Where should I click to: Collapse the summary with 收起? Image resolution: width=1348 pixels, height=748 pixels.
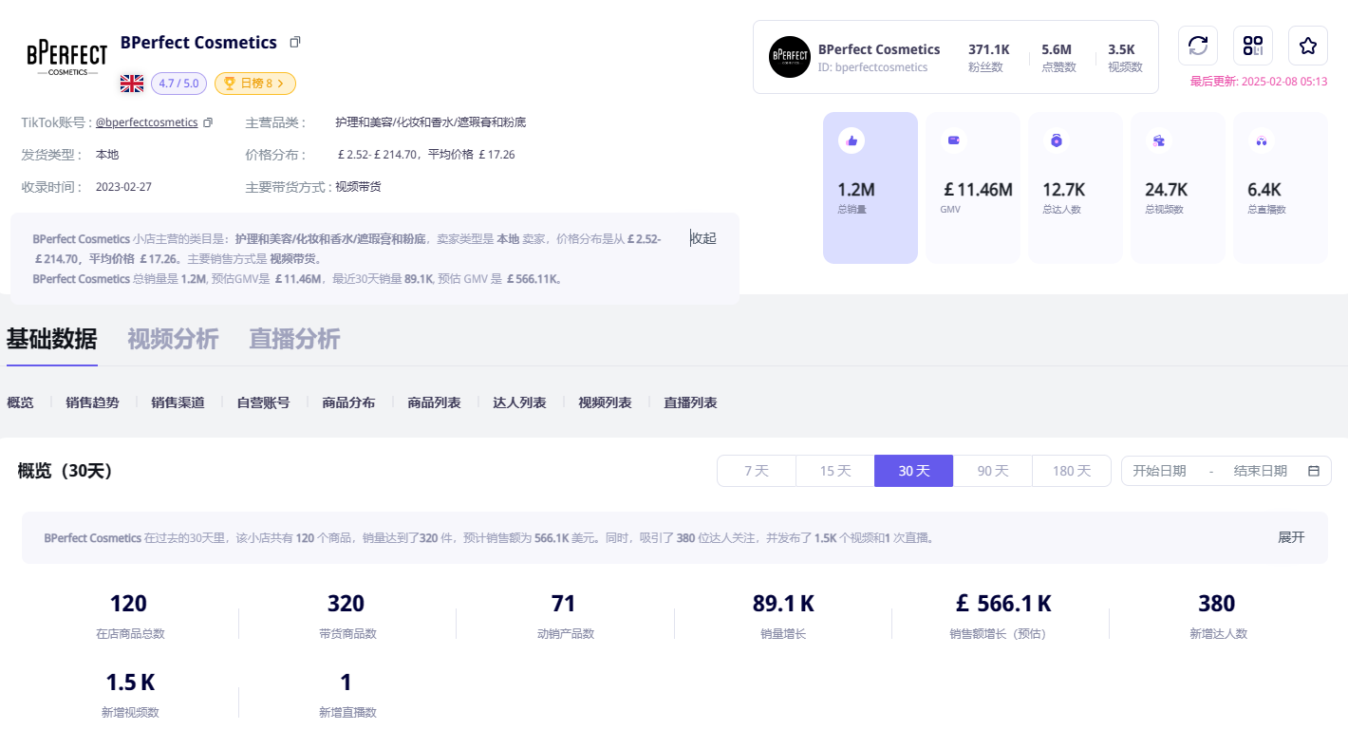point(703,238)
